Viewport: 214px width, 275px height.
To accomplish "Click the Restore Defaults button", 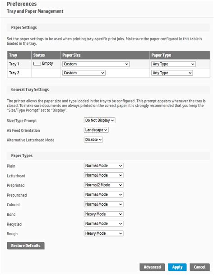I will click(26, 246).
